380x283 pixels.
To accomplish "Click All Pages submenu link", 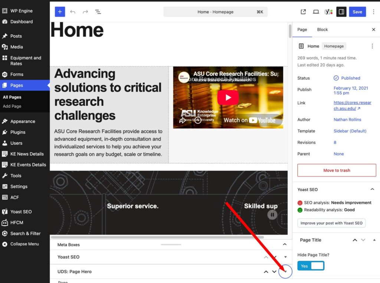I will click(x=12, y=97).
